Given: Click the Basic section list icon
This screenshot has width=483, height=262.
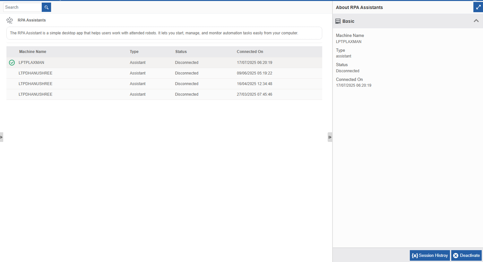Looking at the screenshot, I should coord(338,21).
